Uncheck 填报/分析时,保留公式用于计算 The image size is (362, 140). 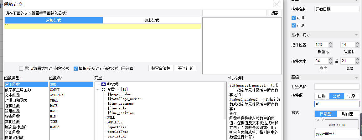(x=75, y=68)
